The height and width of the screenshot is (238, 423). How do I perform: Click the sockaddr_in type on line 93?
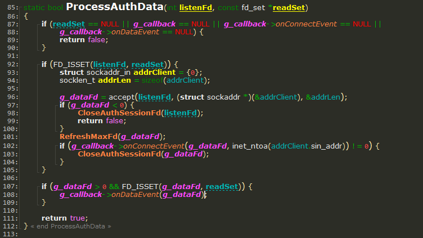point(111,73)
